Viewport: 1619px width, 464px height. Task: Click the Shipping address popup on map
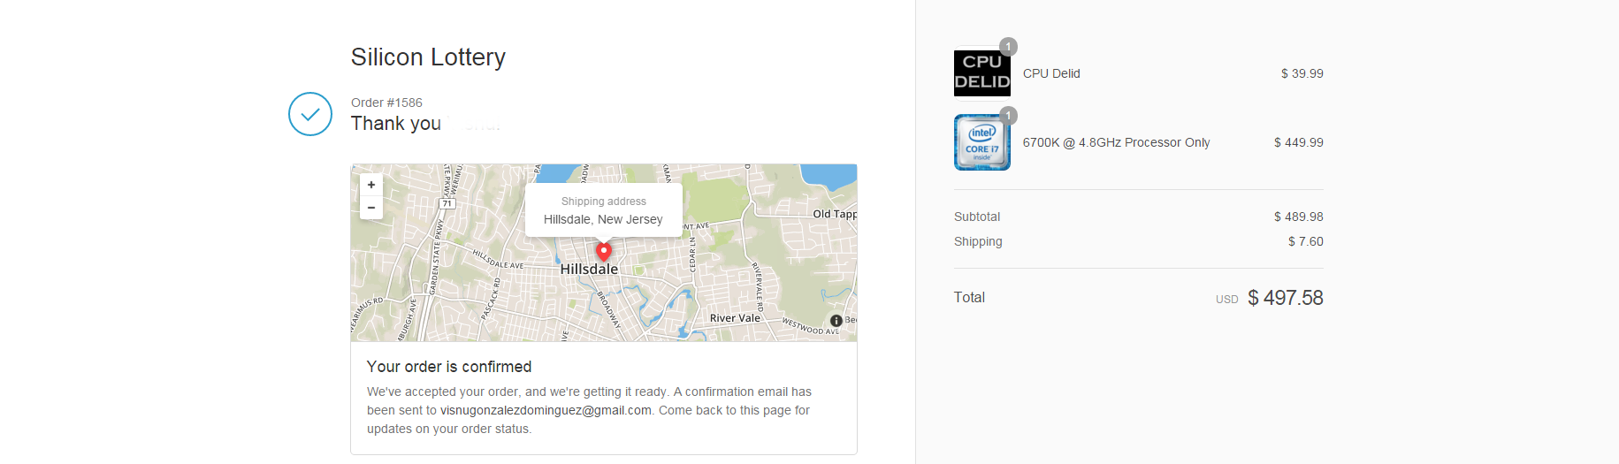coord(604,210)
